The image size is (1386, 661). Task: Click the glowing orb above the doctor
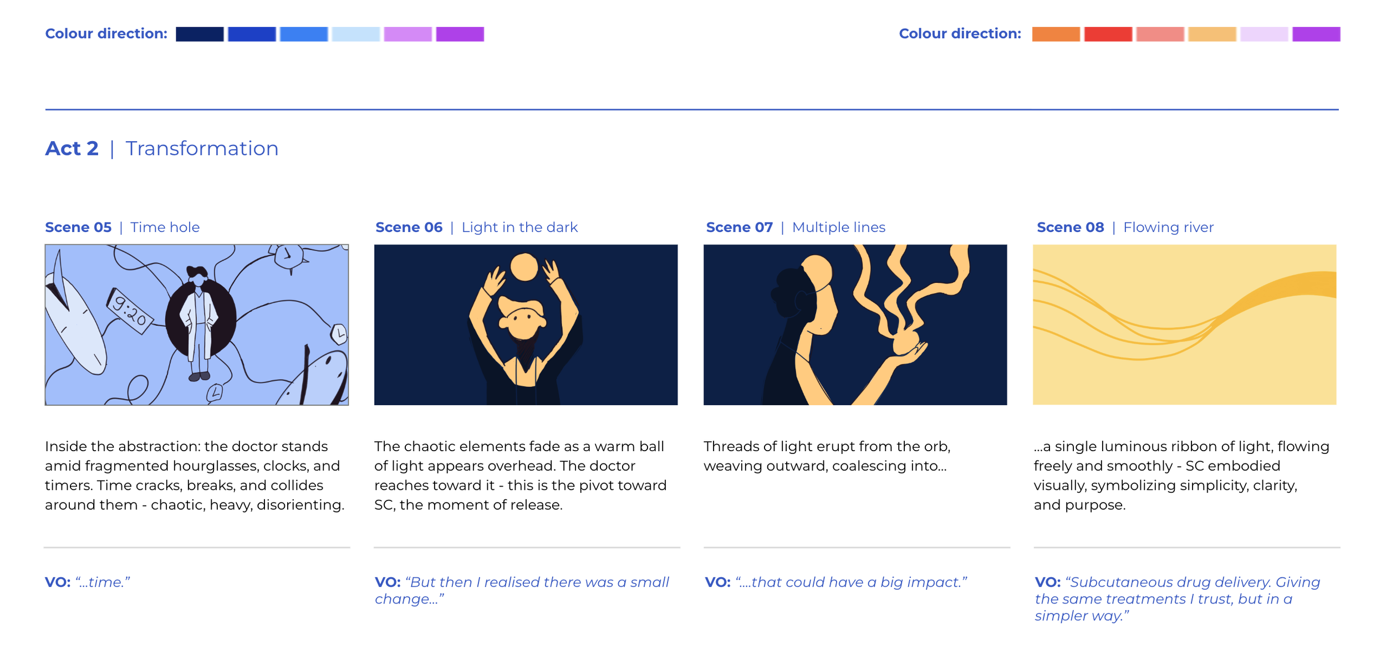point(524,267)
